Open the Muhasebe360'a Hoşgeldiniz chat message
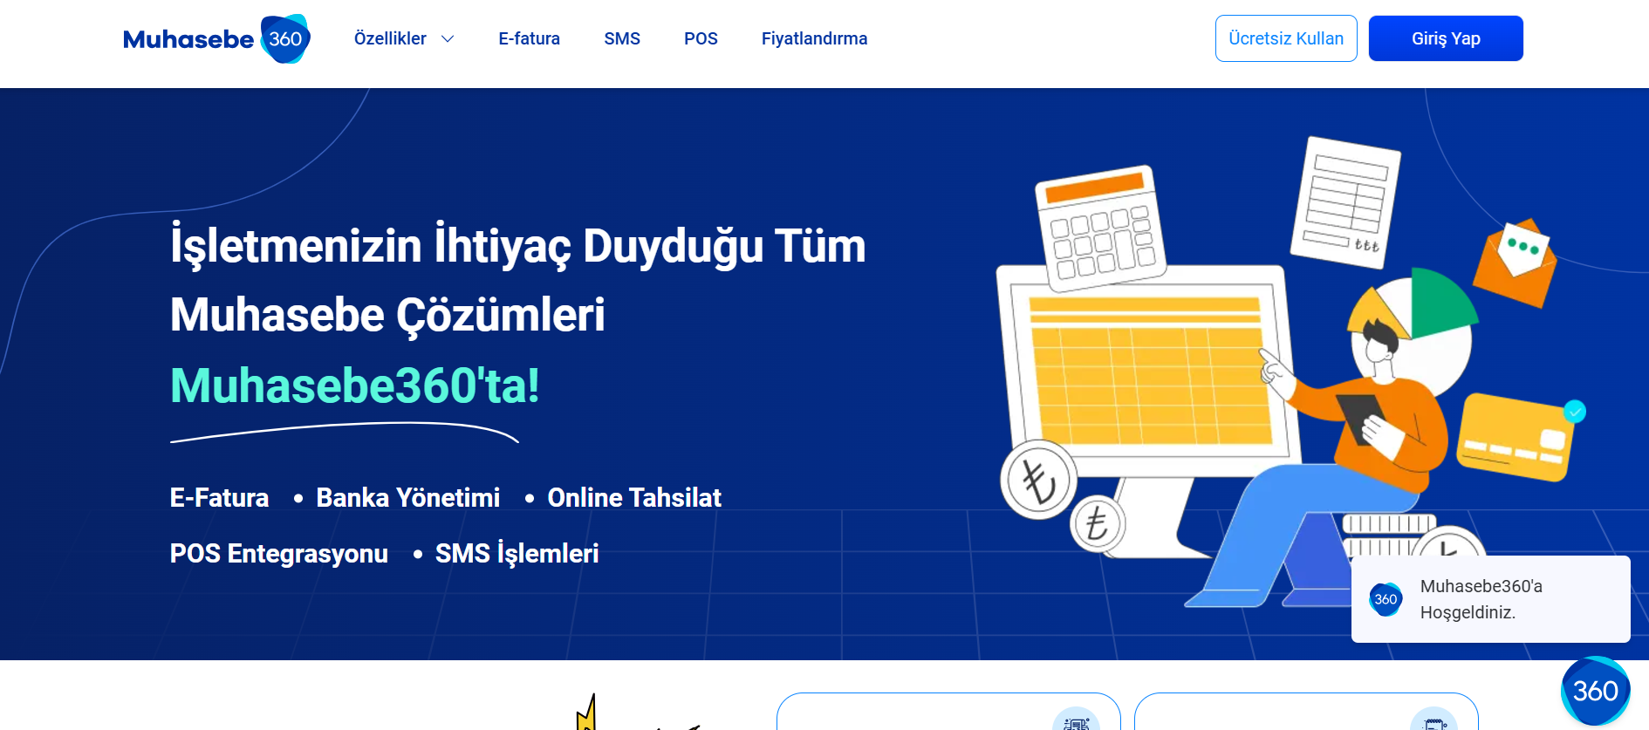The height and width of the screenshot is (730, 1649). (1490, 599)
